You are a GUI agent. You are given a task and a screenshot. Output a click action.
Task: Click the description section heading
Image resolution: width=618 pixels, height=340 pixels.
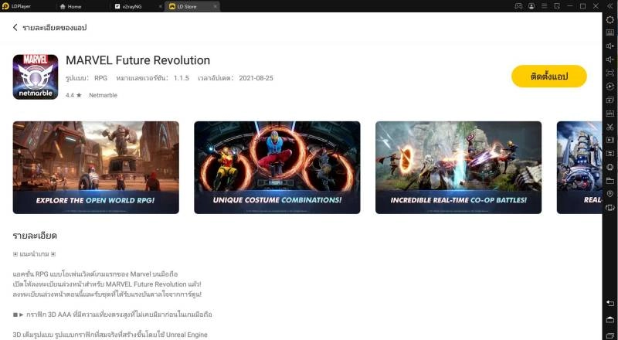point(35,236)
